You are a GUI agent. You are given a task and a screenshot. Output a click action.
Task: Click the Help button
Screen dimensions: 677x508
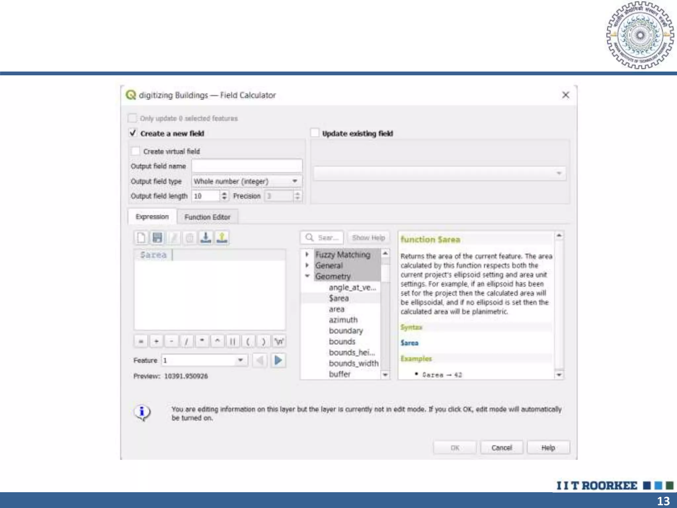point(548,447)
